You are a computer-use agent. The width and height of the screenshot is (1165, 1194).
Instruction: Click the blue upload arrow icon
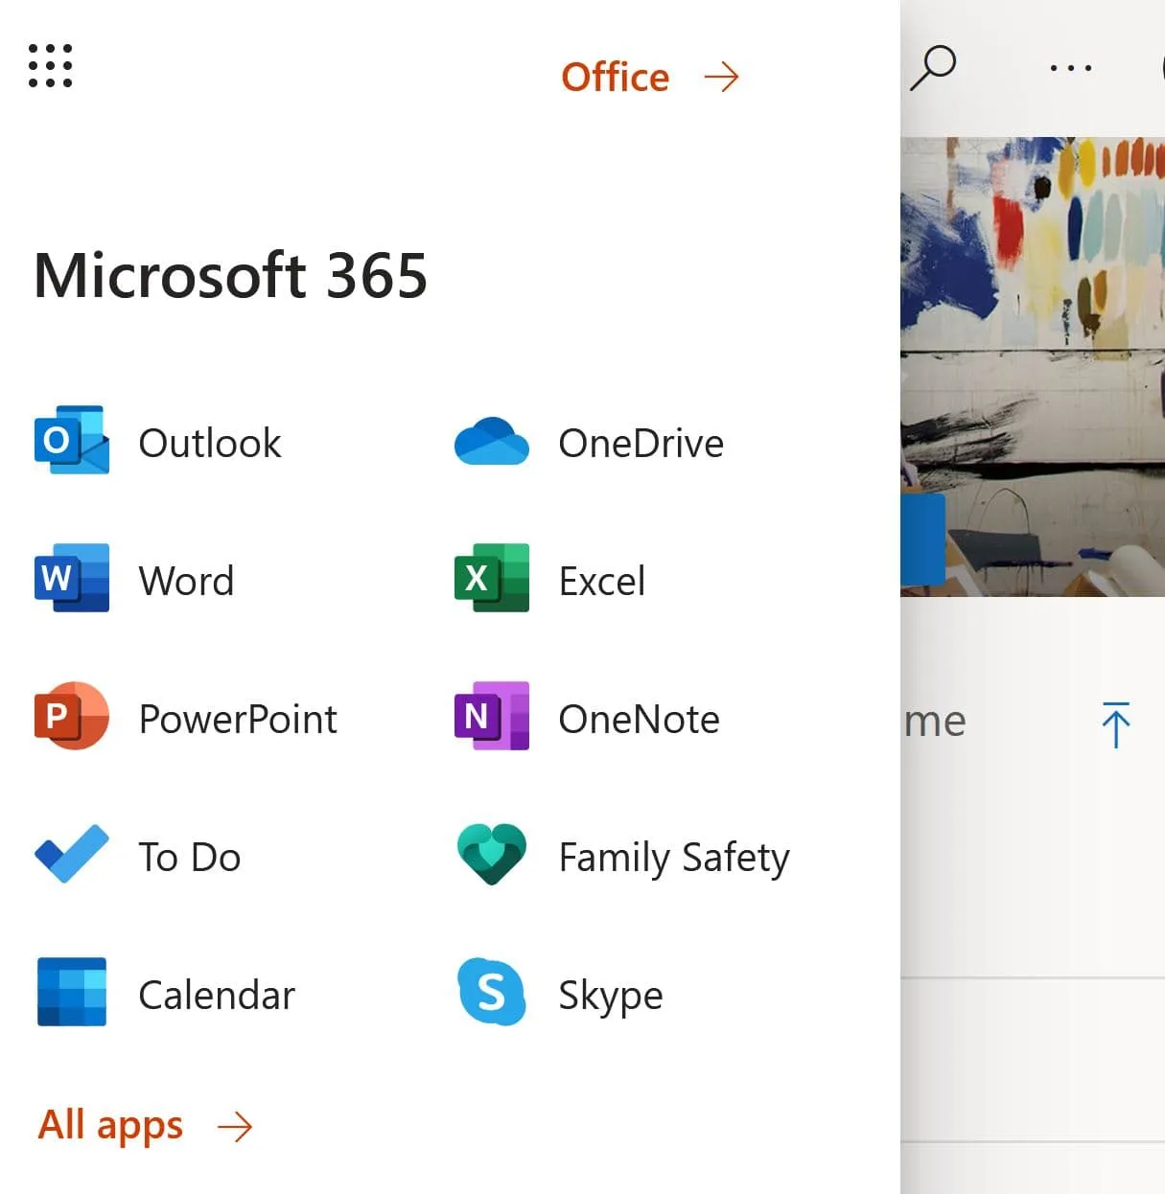pyautogui.click(x=1115, y=724)
